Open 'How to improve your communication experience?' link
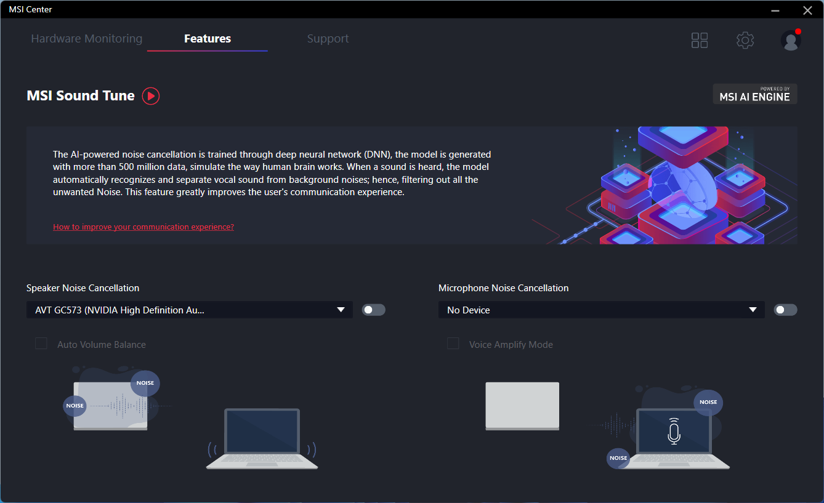The width and height of the screenshot is (824, 503). (143, 227)
